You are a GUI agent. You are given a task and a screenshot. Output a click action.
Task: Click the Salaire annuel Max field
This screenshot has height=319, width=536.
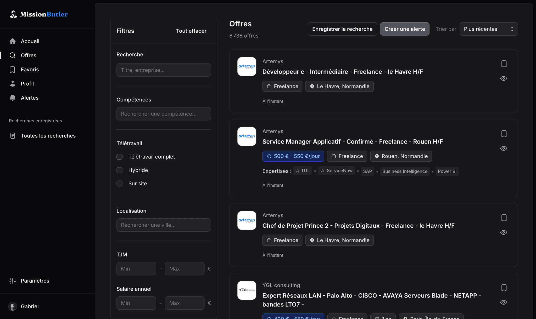click(185, 303)
